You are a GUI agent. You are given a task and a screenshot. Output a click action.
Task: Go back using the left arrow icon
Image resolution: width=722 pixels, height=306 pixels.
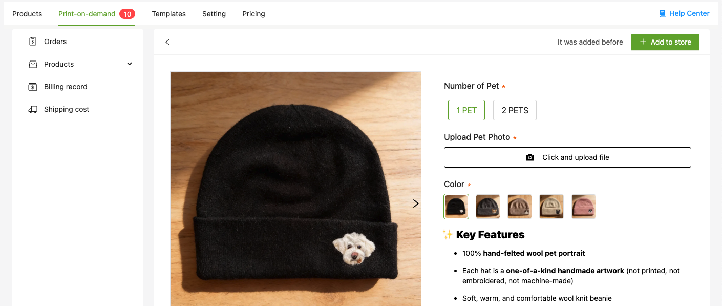pyautogui.click(x=167, y=42)
